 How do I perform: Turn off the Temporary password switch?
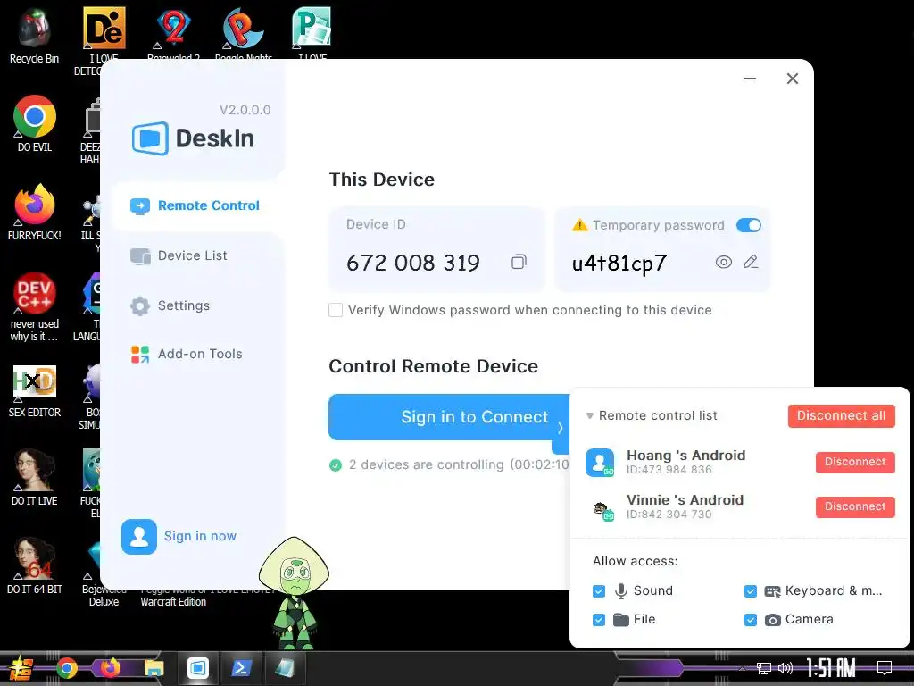[x=749, y=225]
